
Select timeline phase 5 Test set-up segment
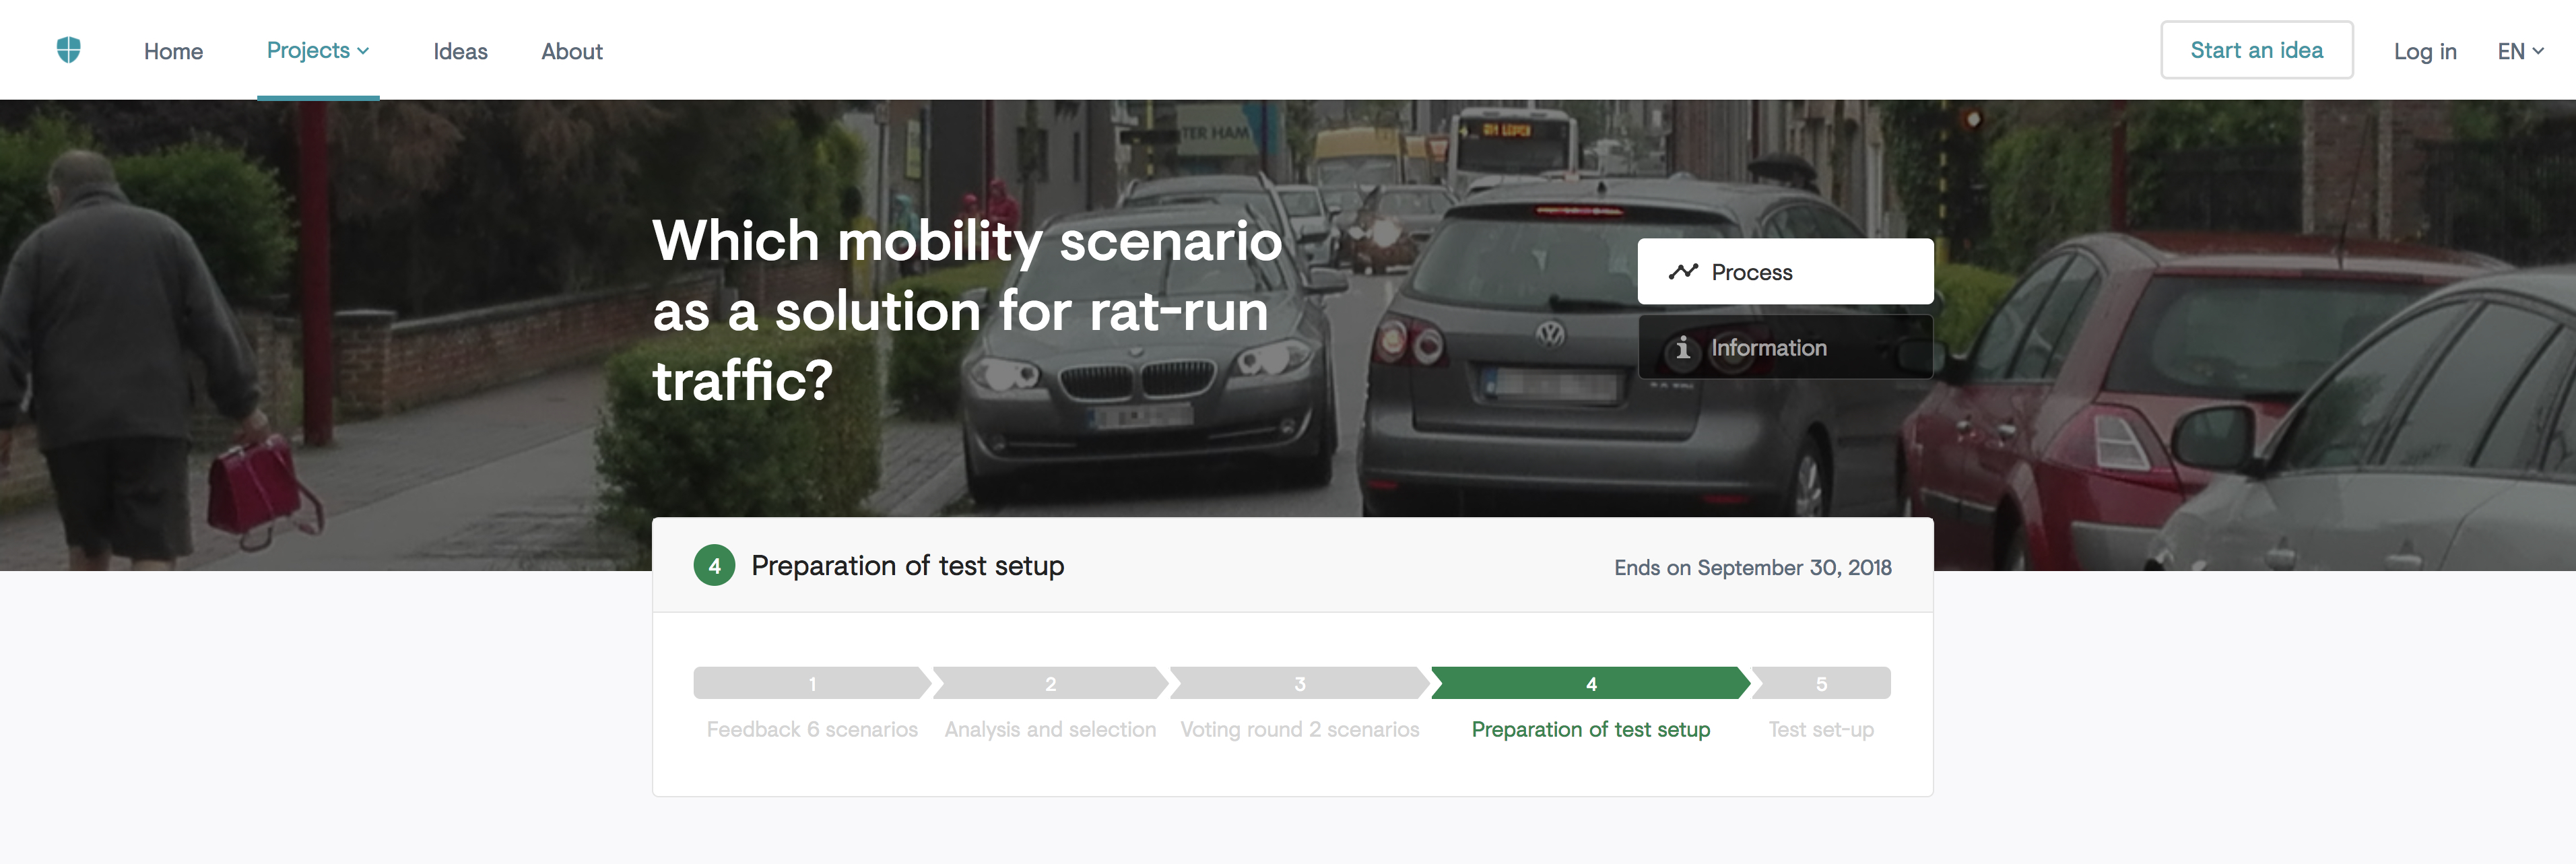1820,683
